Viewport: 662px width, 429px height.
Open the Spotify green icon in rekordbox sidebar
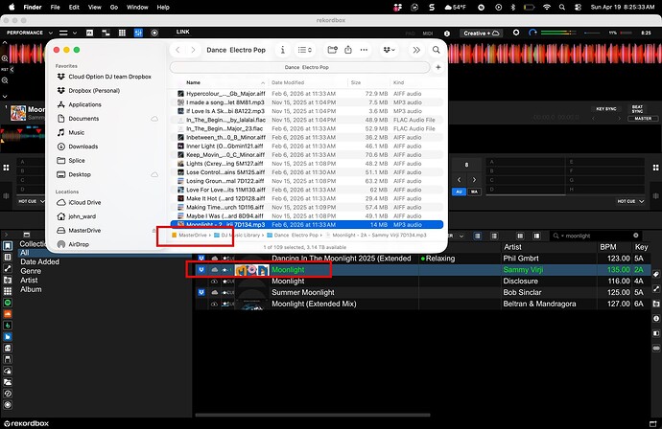(x=8, y=303)
